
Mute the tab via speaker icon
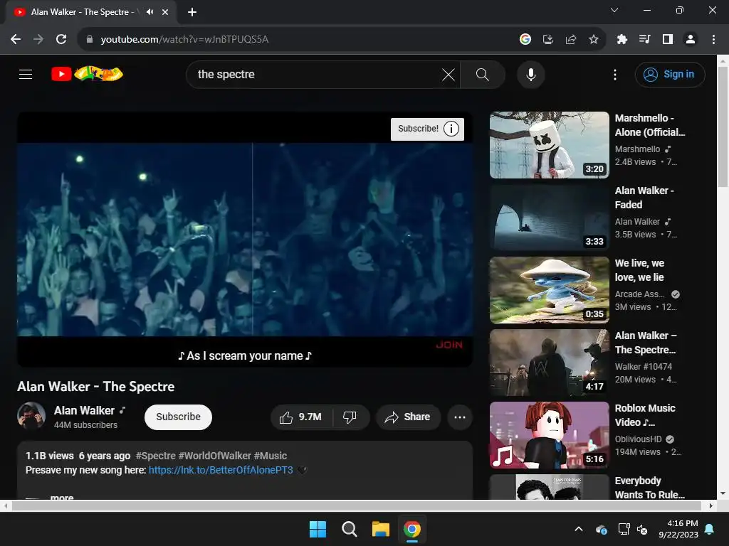150,12
